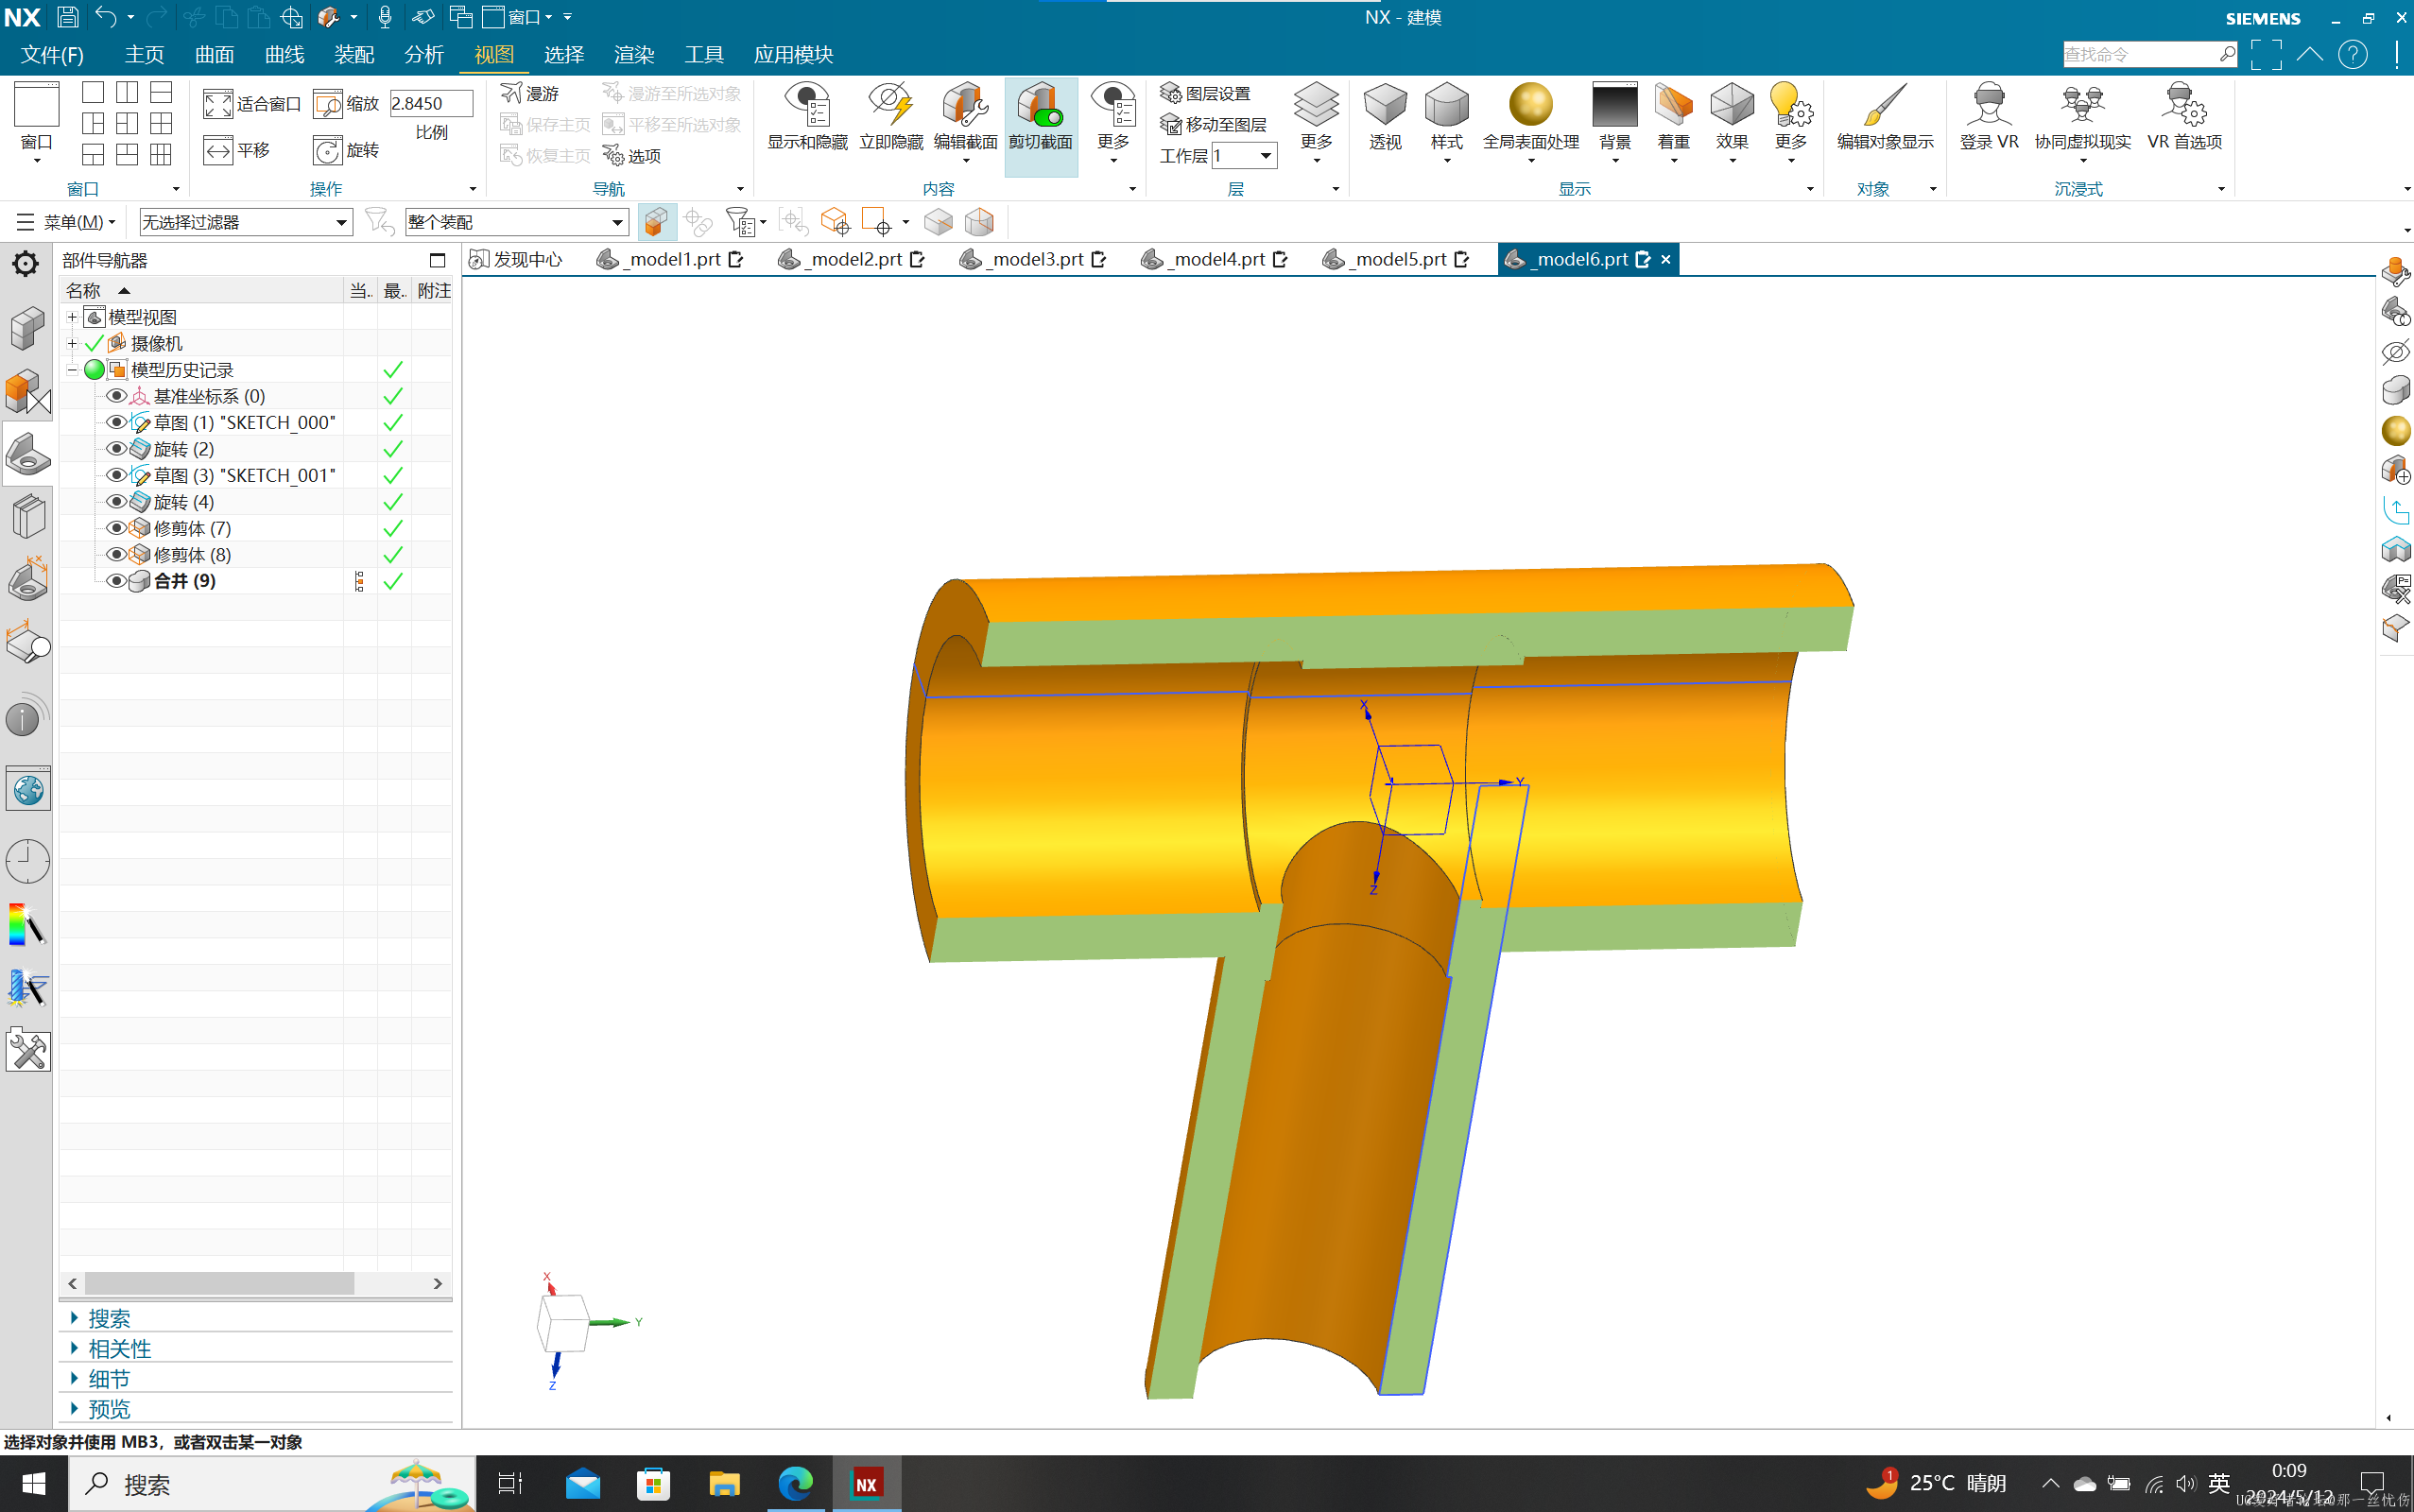Open Edit Section (编辑截面) tool
Image resolution: width=2414 pixels, height=1512 pixels.
click(965, 117)
